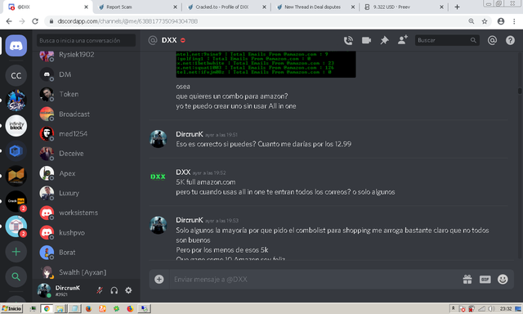Add a server with plus icon

point(16,252)
